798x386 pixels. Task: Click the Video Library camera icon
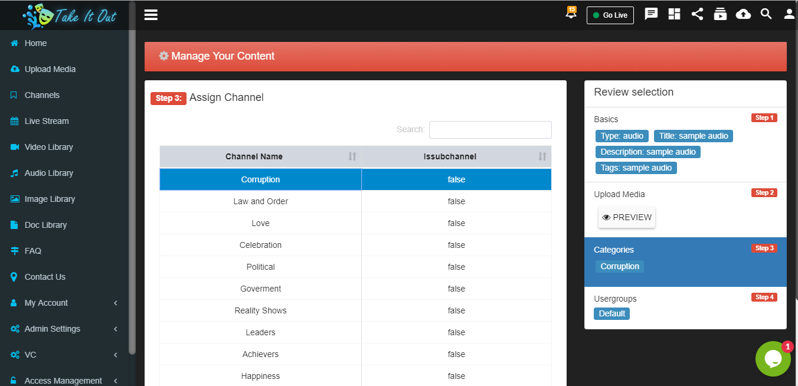tap(15, 147)
